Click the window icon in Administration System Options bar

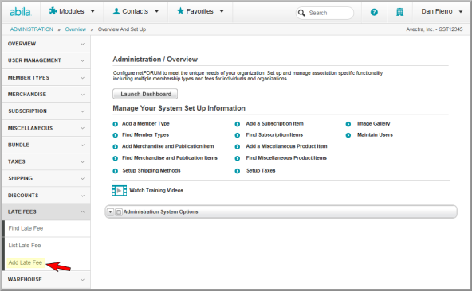pyautogui.click(x=119, y=212)
